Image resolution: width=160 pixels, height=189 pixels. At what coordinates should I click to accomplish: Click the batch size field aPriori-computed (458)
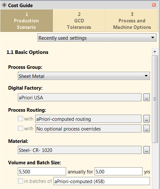click(102, 181)
